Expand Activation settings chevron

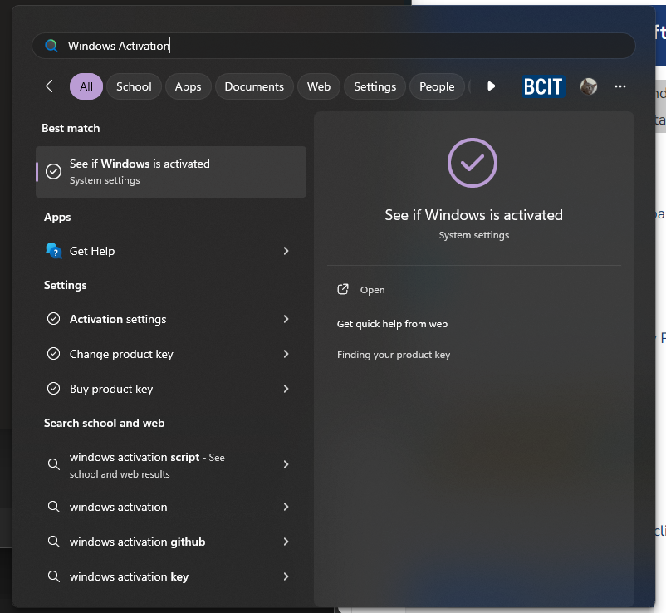pyautogui.click(x=286, y=319)
